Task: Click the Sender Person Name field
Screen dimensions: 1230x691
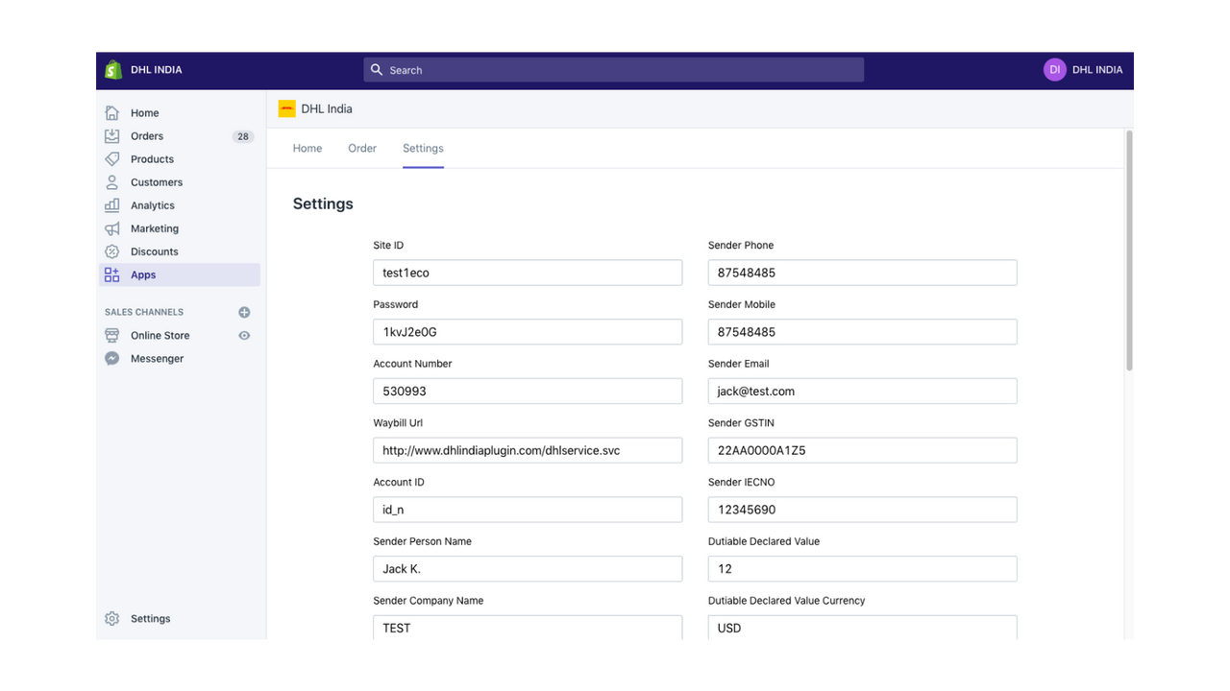Action: click(528, 569)
